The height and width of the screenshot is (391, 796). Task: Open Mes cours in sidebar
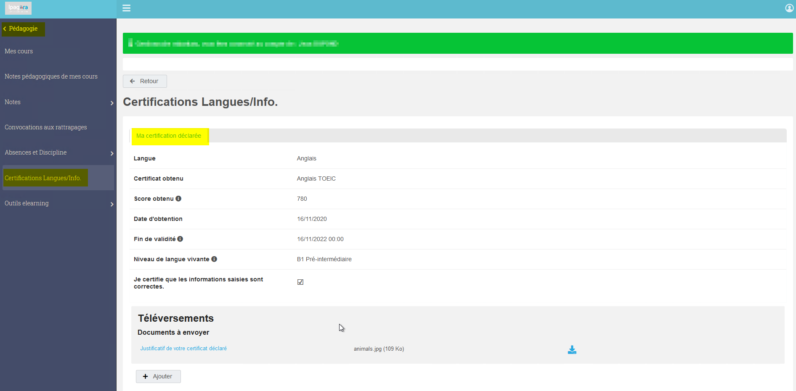(x=19, y=51)
